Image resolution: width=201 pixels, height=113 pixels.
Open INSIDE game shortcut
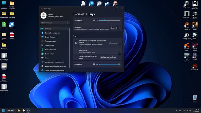[195, 56]
